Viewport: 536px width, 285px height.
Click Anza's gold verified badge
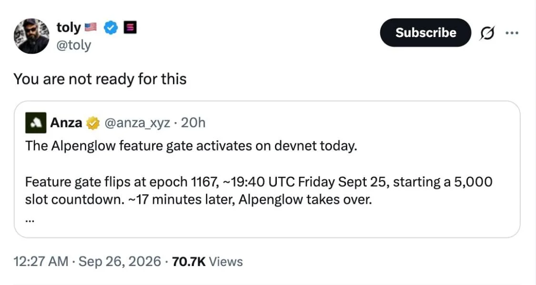tap(92, 123)
